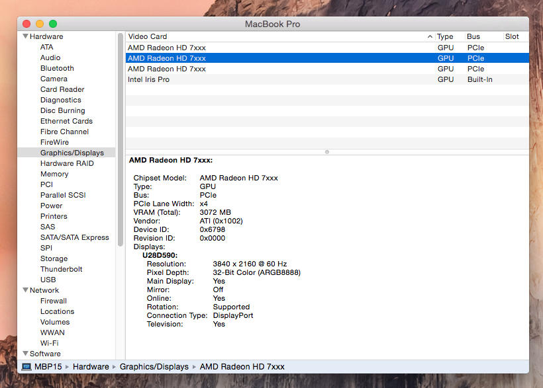Select Card Reader in the sidebar
This screenshot has width=543, height=388.
pos(62,89)
